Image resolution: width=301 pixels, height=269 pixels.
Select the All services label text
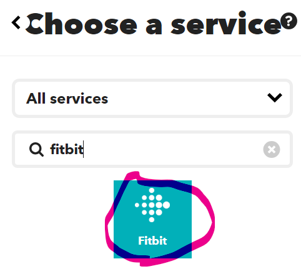pos(67,99)
